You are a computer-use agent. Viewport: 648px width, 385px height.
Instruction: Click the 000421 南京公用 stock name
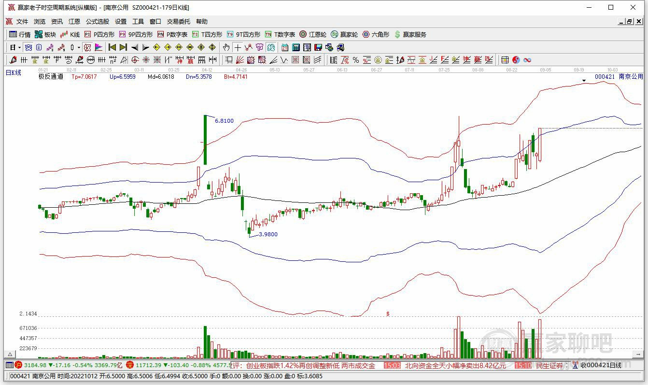[619, 76]
